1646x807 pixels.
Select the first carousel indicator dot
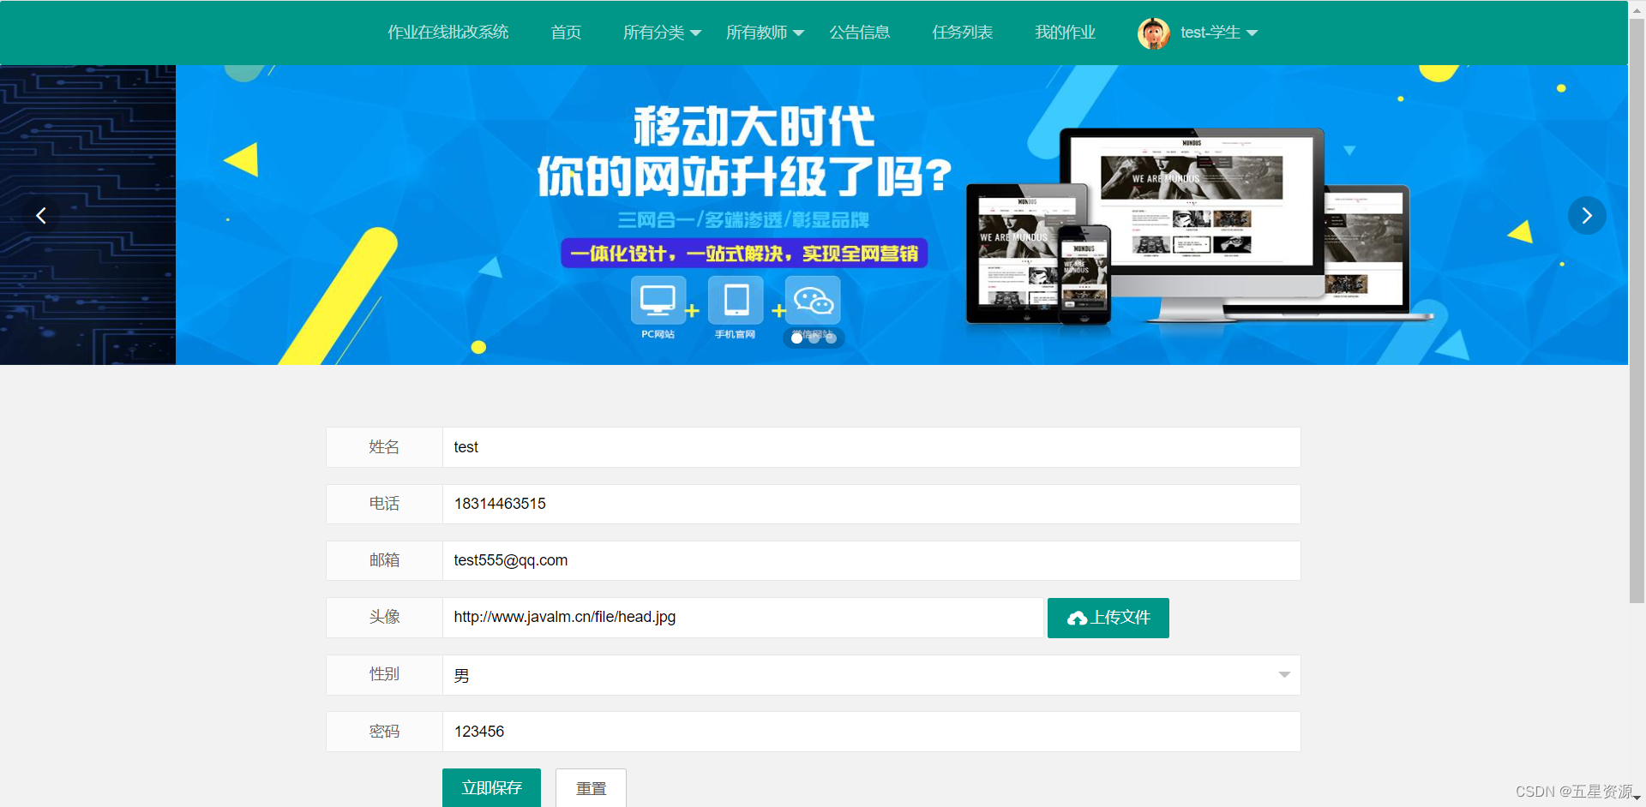(x=796, y=338)
